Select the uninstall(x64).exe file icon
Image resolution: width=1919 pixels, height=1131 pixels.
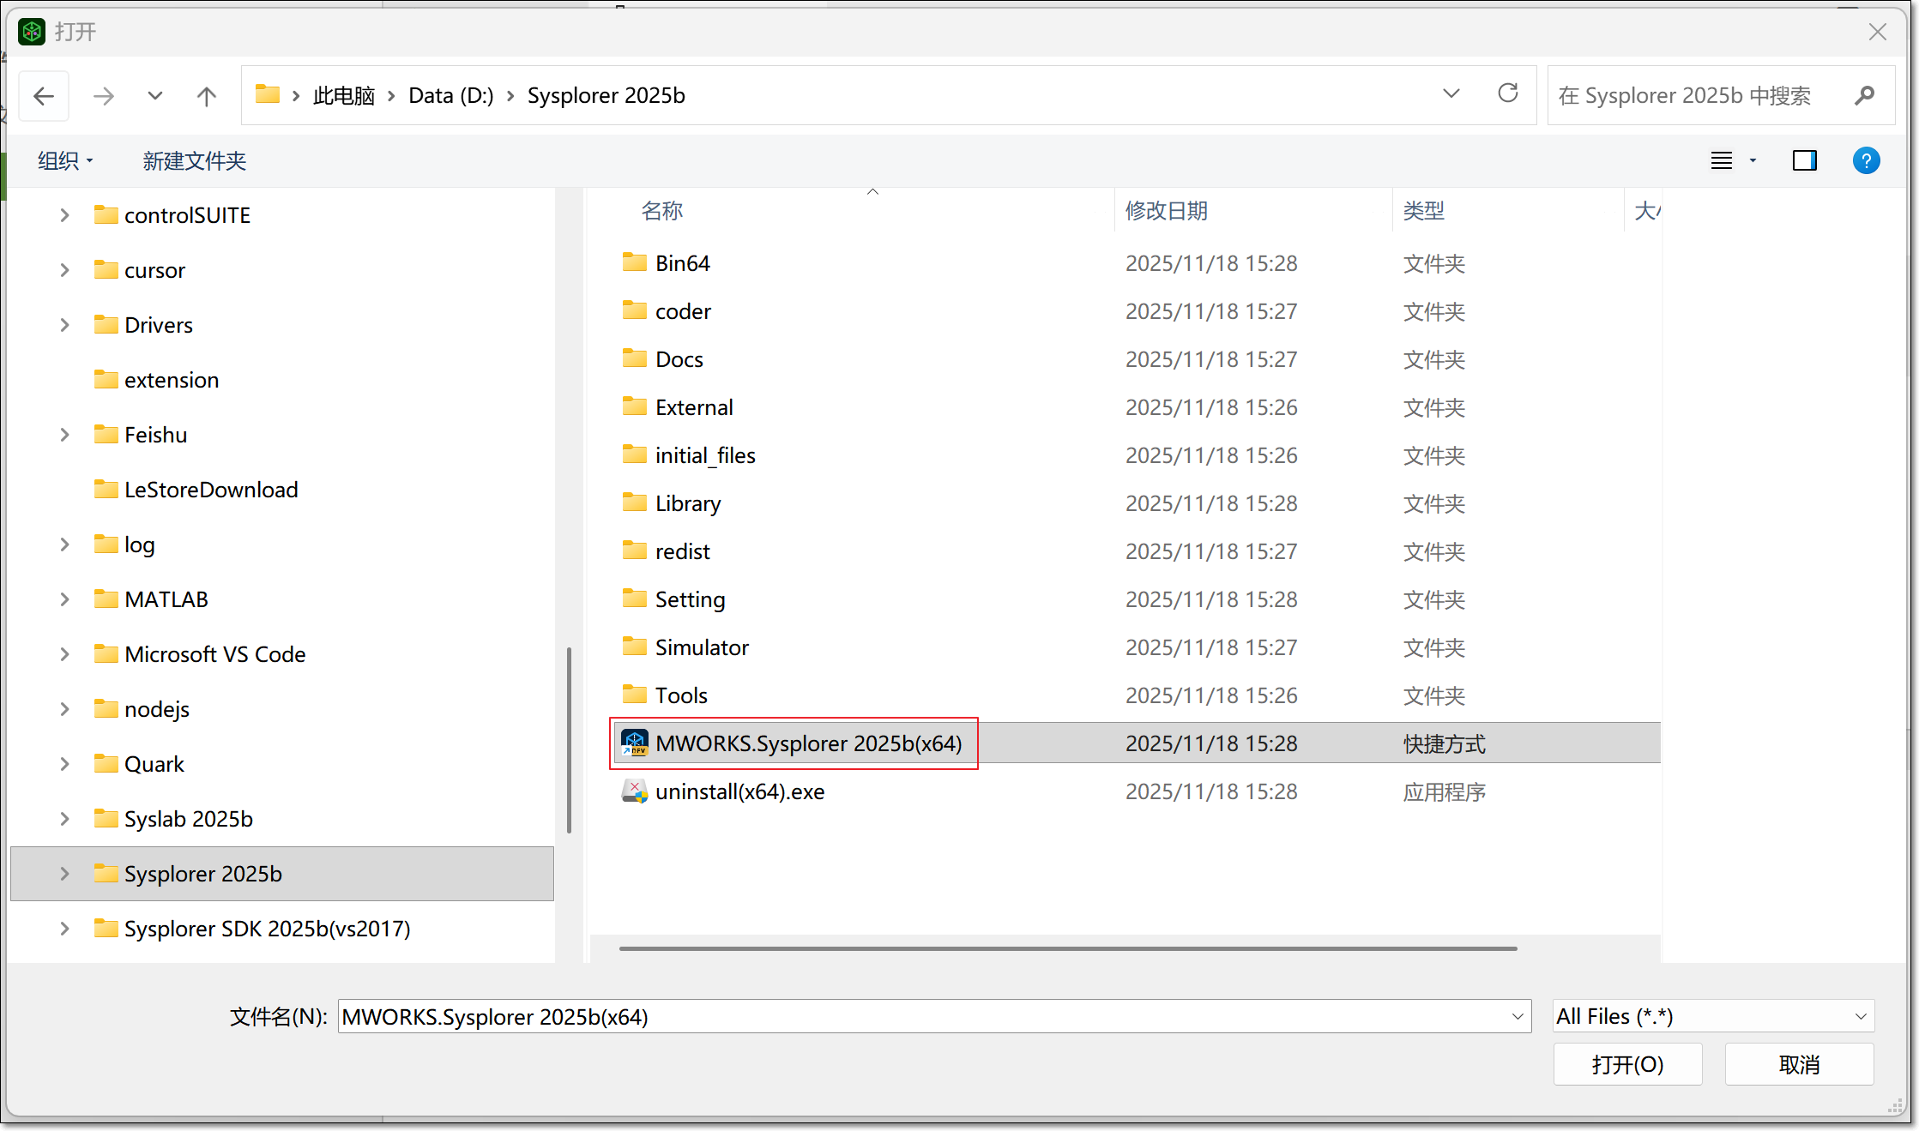tap(634, 791)
